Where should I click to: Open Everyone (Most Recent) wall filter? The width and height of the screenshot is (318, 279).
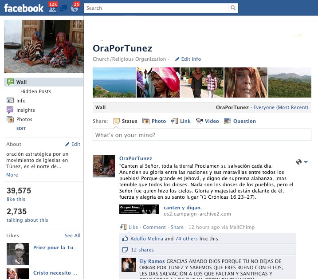[x=281, y=107]
